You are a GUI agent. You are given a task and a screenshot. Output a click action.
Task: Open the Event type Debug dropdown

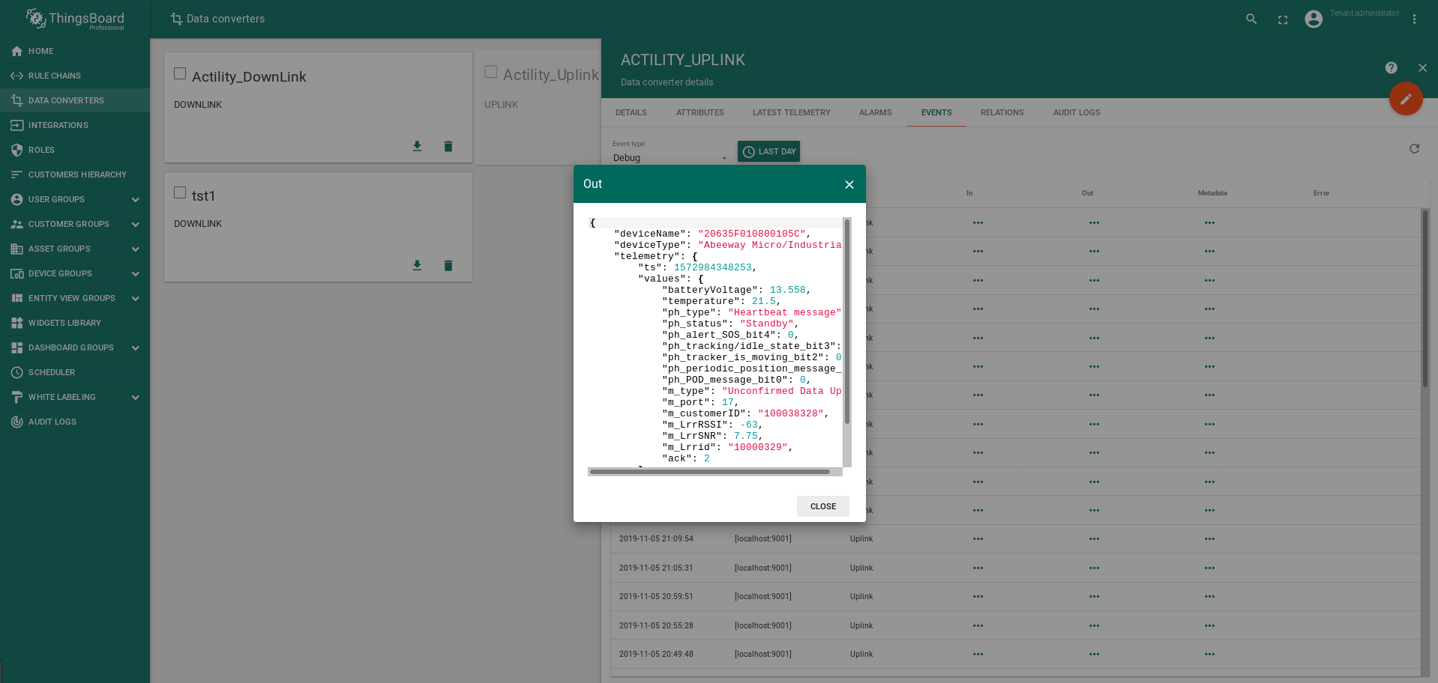click(x=670, y=158)
